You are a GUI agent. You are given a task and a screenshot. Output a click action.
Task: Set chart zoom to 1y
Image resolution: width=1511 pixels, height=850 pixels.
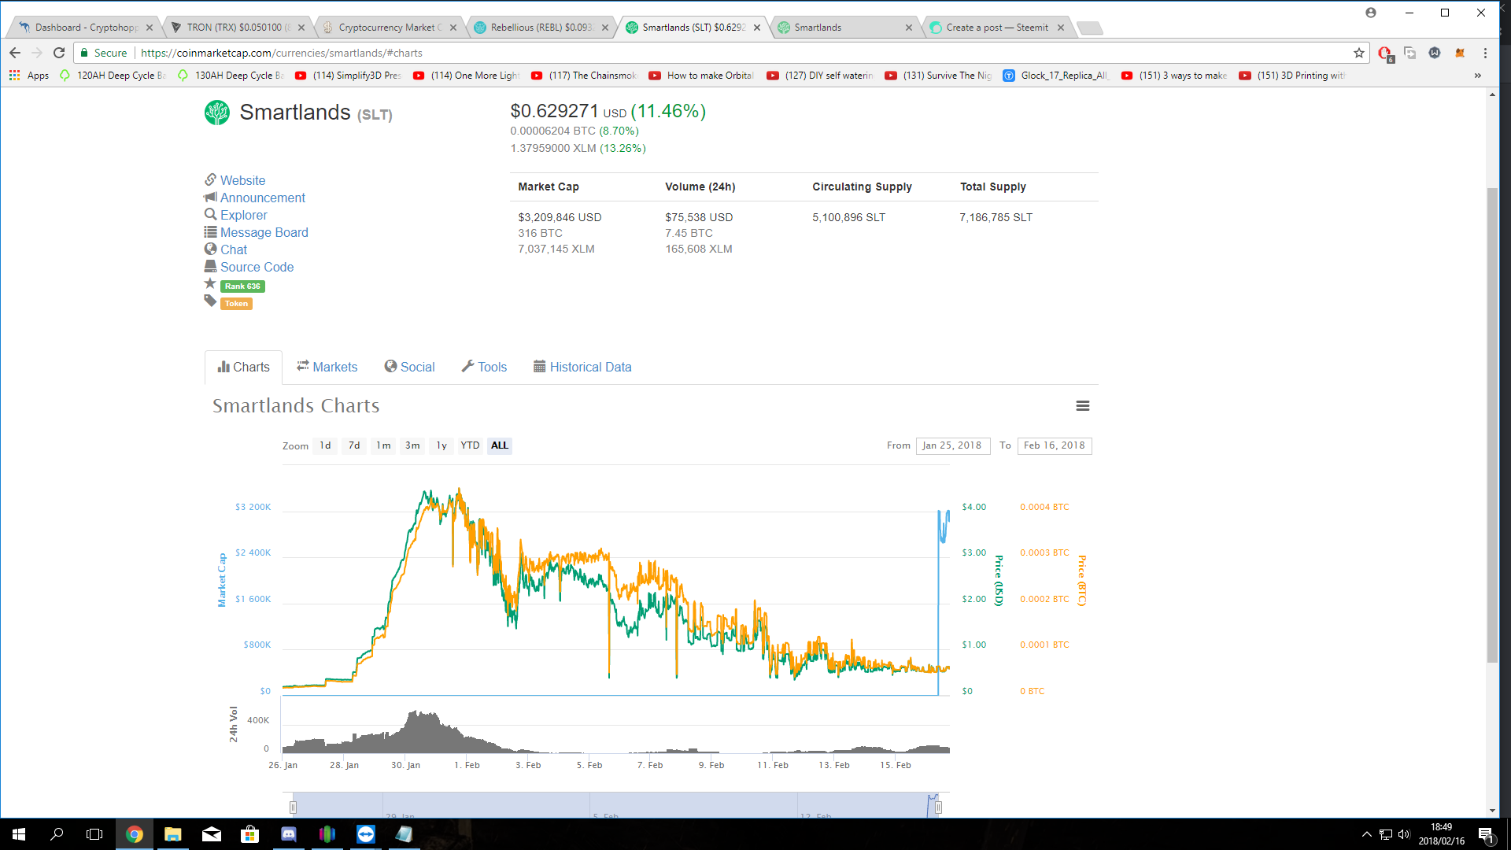pyautogui.click(x=441, y=445)
